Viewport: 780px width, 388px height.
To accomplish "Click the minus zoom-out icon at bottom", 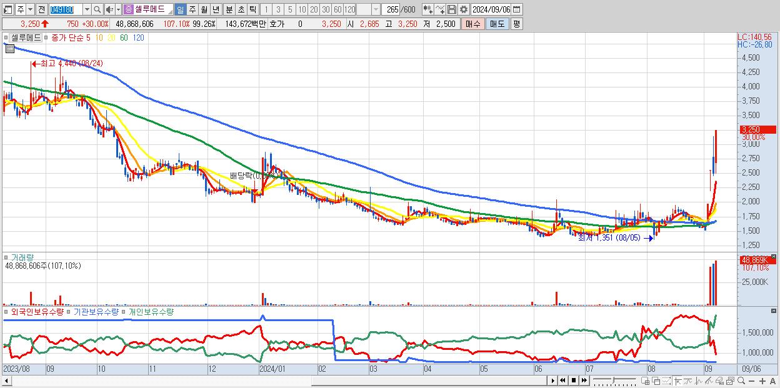I will 751,381.
